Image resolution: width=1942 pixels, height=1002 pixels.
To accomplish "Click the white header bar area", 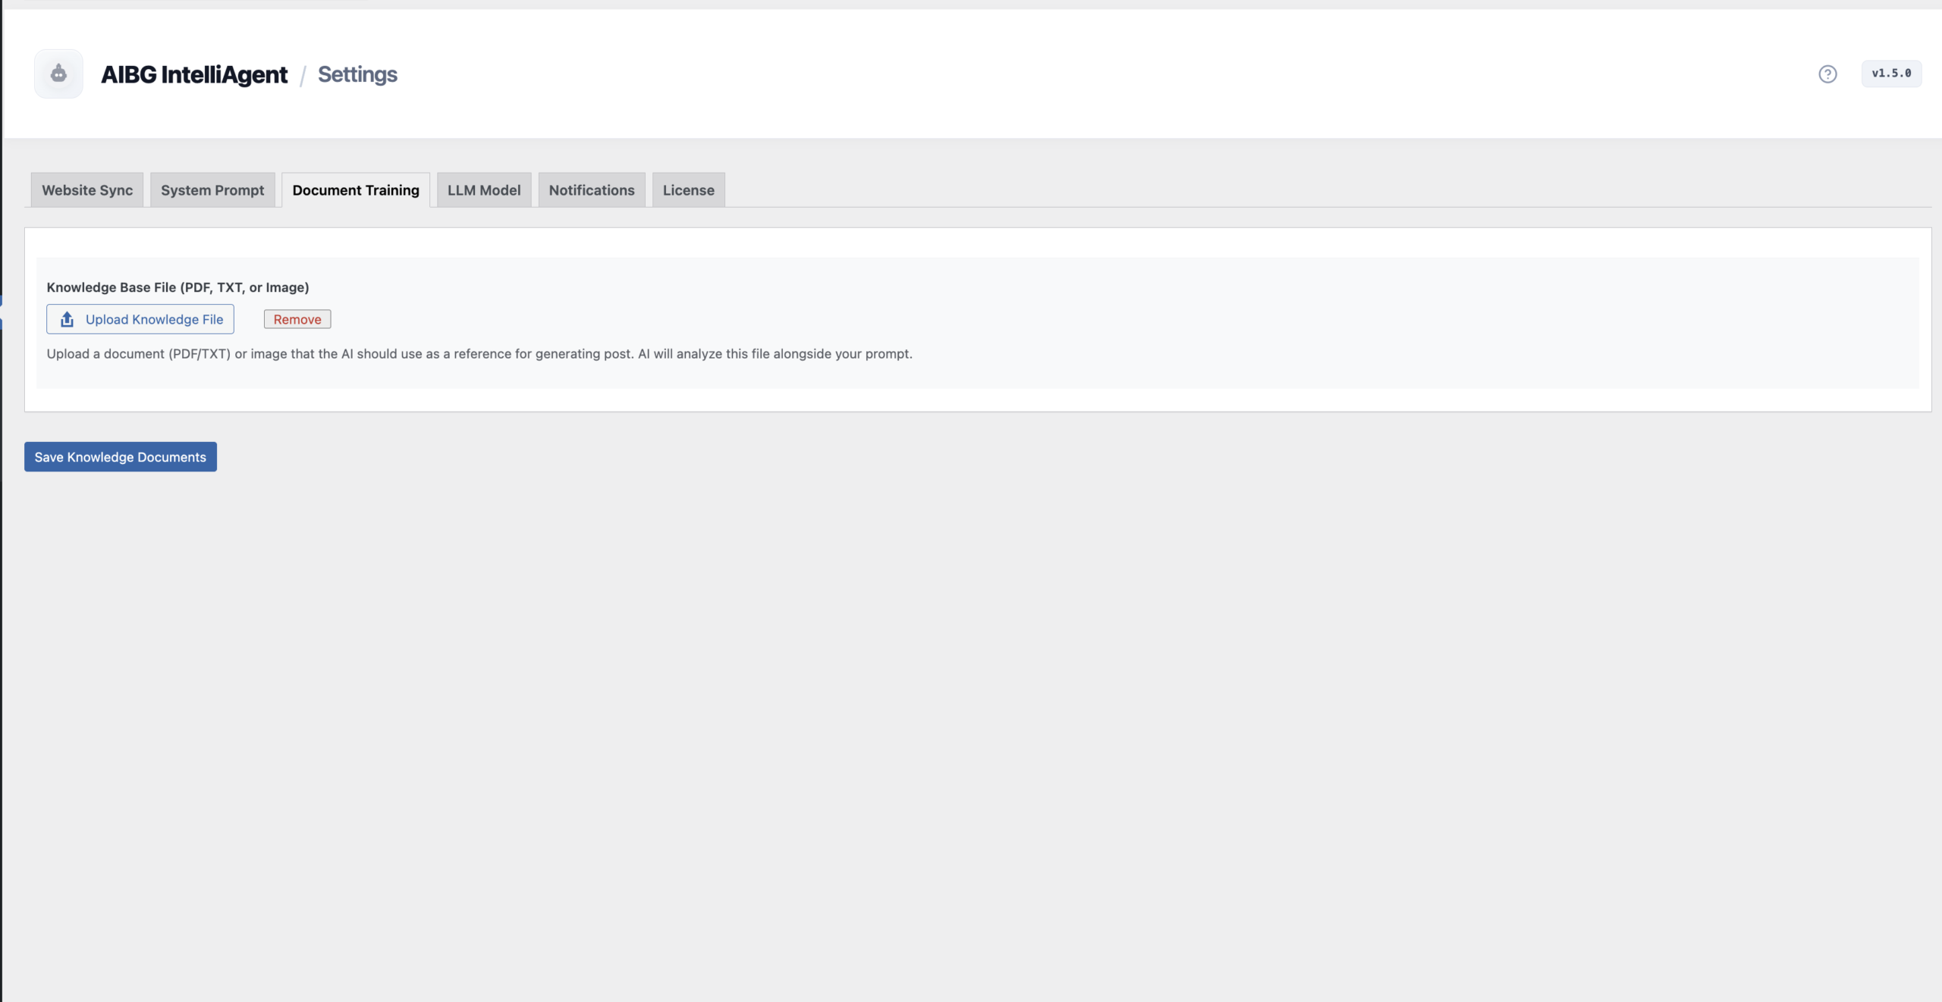I will [x=1062, y=74].
